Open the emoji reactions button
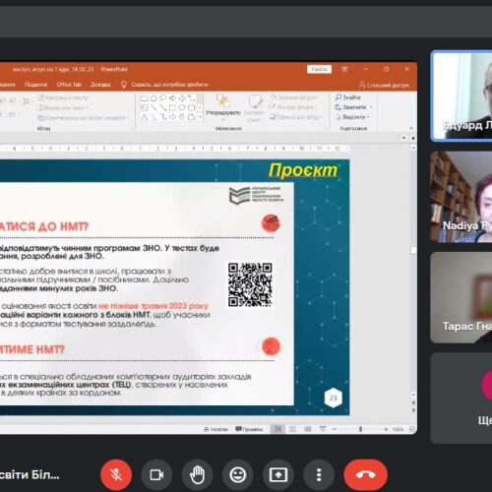 click(x=238, y=474)
